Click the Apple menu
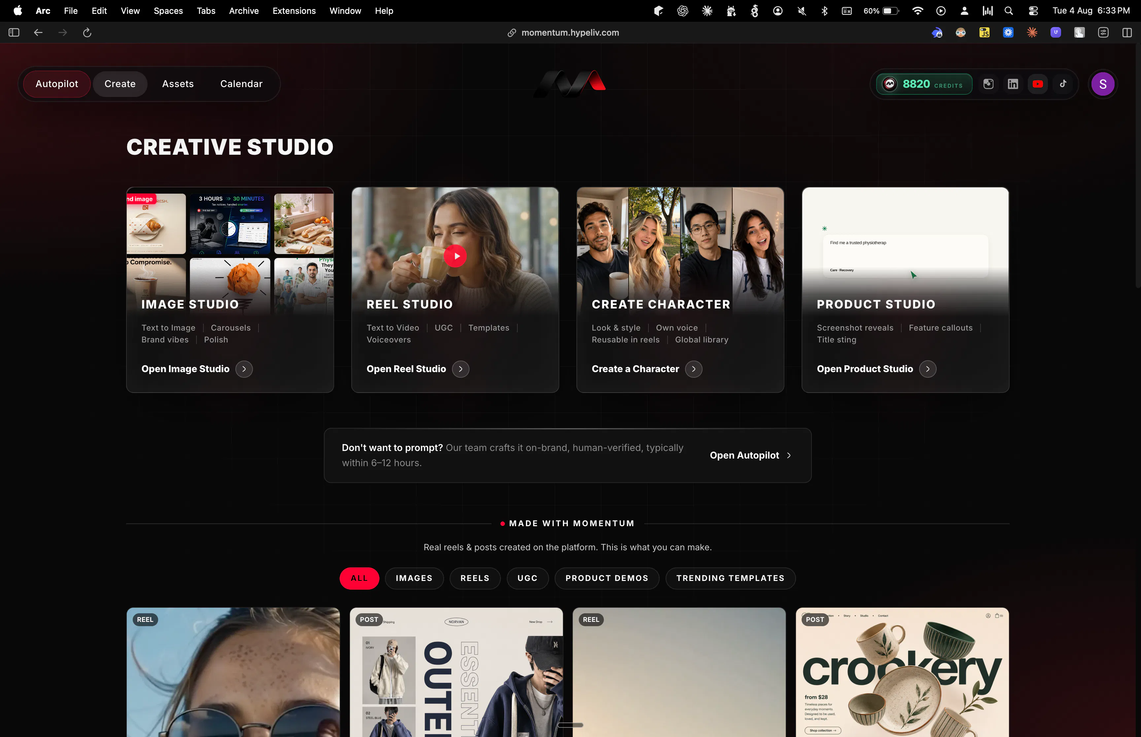The width and height of the screenshot is (1141, 737). (x=18, y=11)
